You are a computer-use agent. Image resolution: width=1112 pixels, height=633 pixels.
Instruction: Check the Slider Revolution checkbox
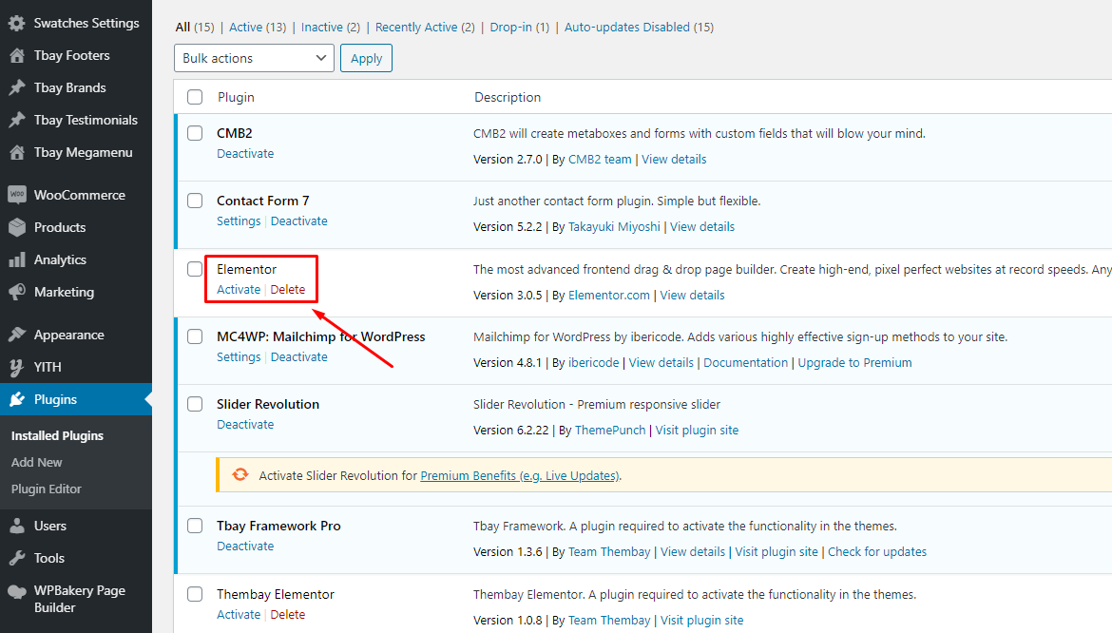pyautogui.click(x=195, y=404)
